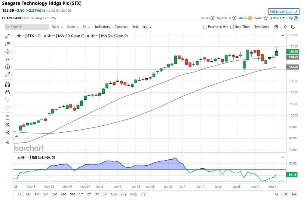The width and height of the screenshot is (307, 202).
Task: Toggle the magnet snap mode
Action: tap(8, 84)
